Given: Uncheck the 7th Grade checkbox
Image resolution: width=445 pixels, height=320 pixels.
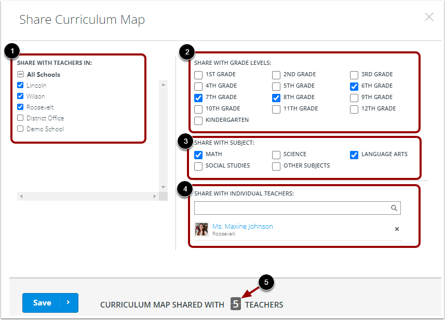Looking at the screenshot, I should (198, 98).
